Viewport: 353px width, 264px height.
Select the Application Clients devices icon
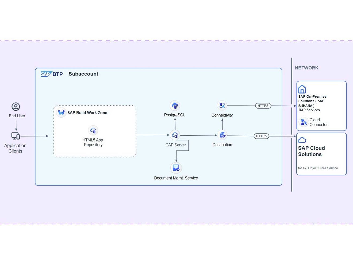[x=16, y=136]
